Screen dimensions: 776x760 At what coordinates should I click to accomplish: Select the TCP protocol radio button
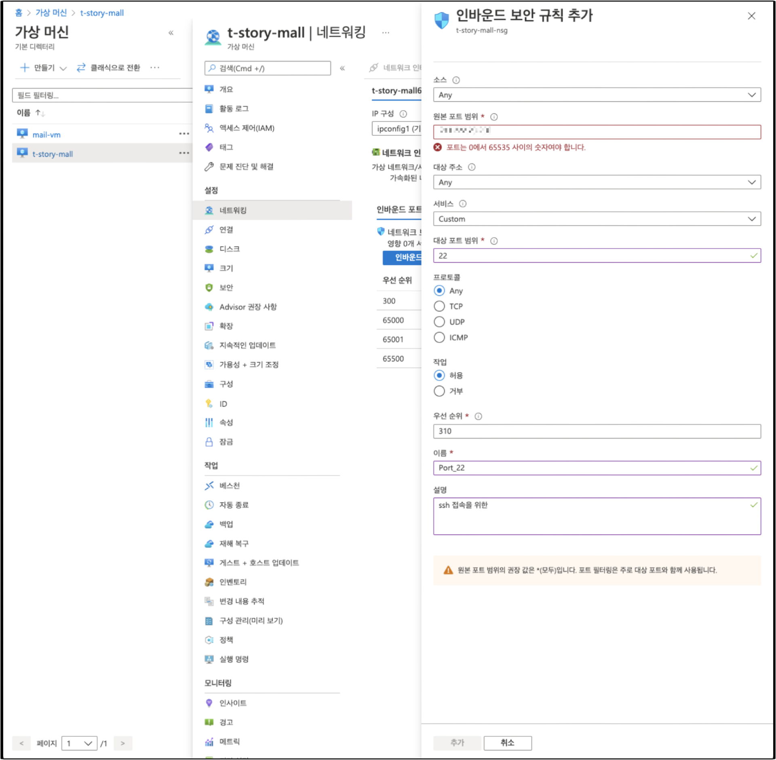(x=439, y=306)
